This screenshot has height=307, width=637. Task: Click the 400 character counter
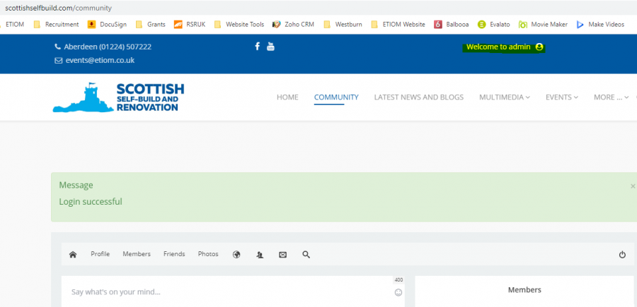tap(398, 280)
